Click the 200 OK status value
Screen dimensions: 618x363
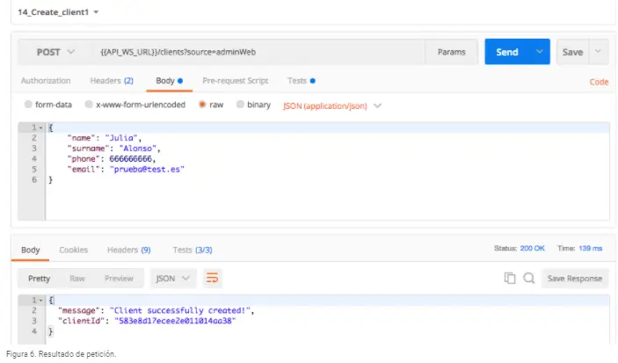(x=532, y=249)
